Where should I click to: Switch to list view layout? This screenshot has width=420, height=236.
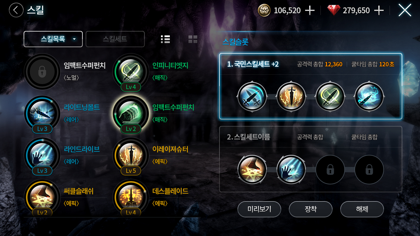[x=165, y=39]
